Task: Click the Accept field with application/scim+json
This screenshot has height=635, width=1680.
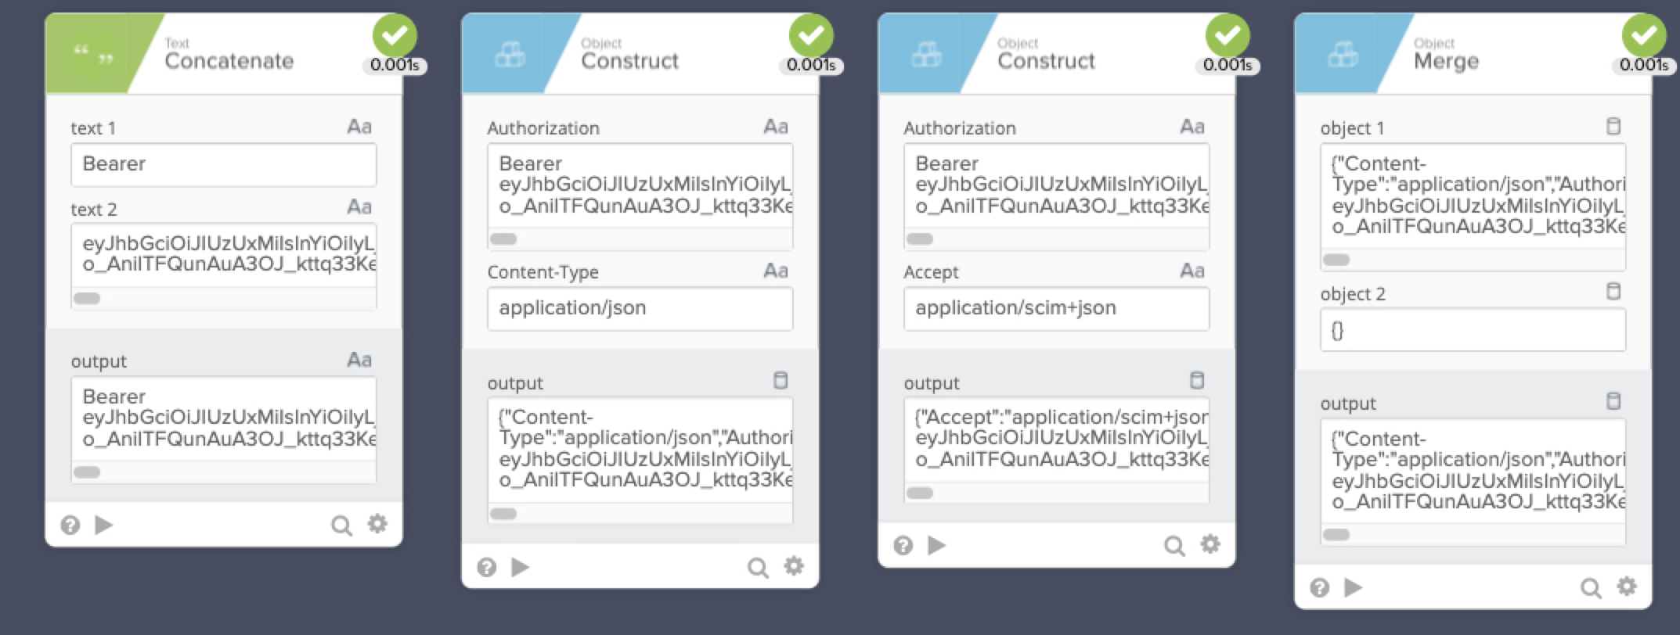Action: click(1056, 308)
